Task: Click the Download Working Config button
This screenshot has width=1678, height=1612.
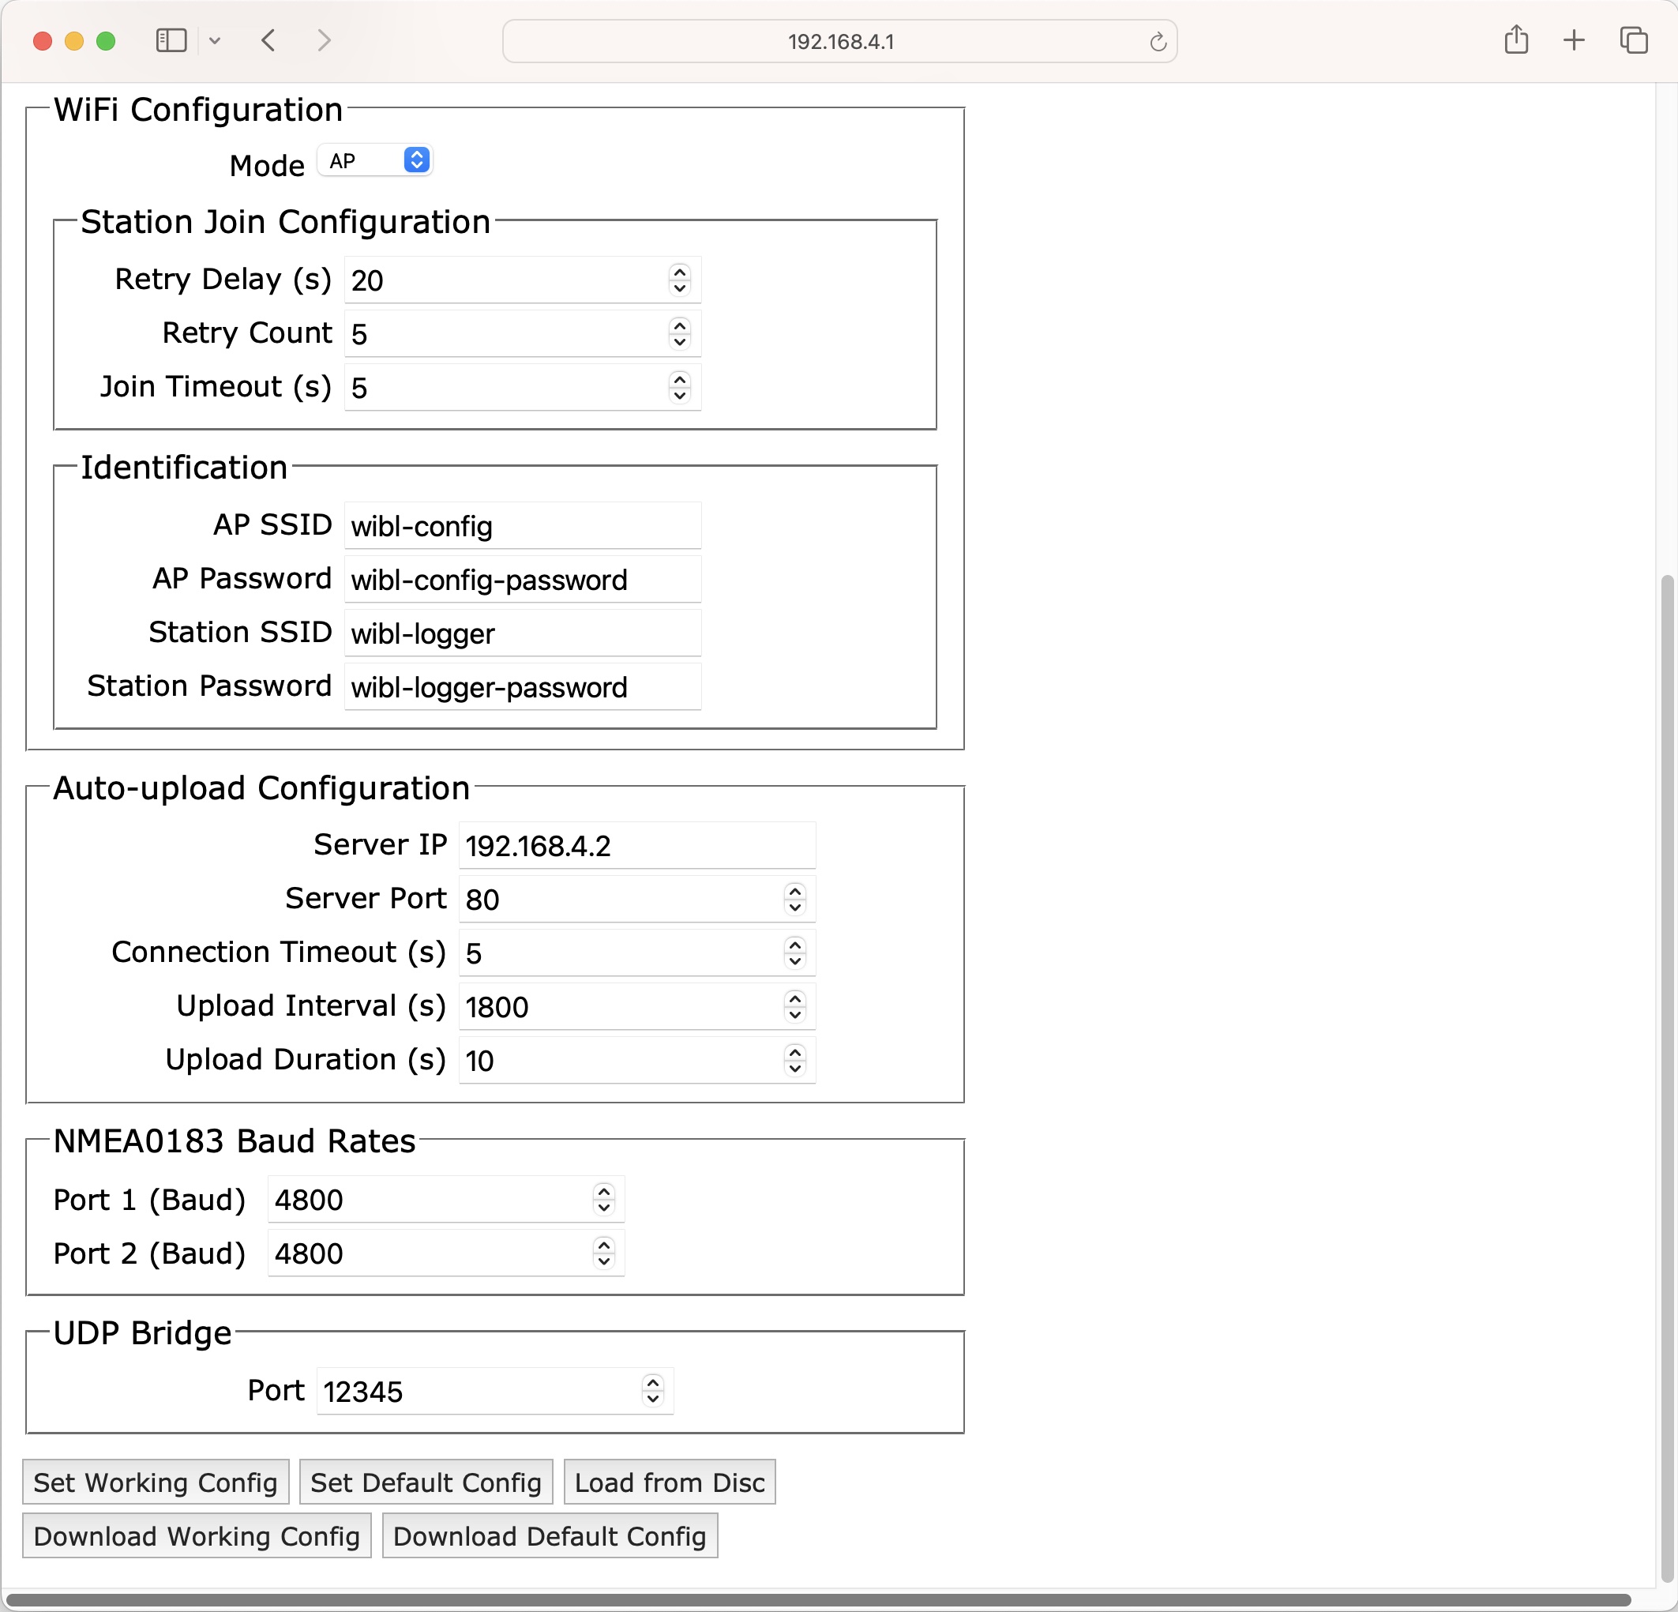Action: pos(197,1535)
